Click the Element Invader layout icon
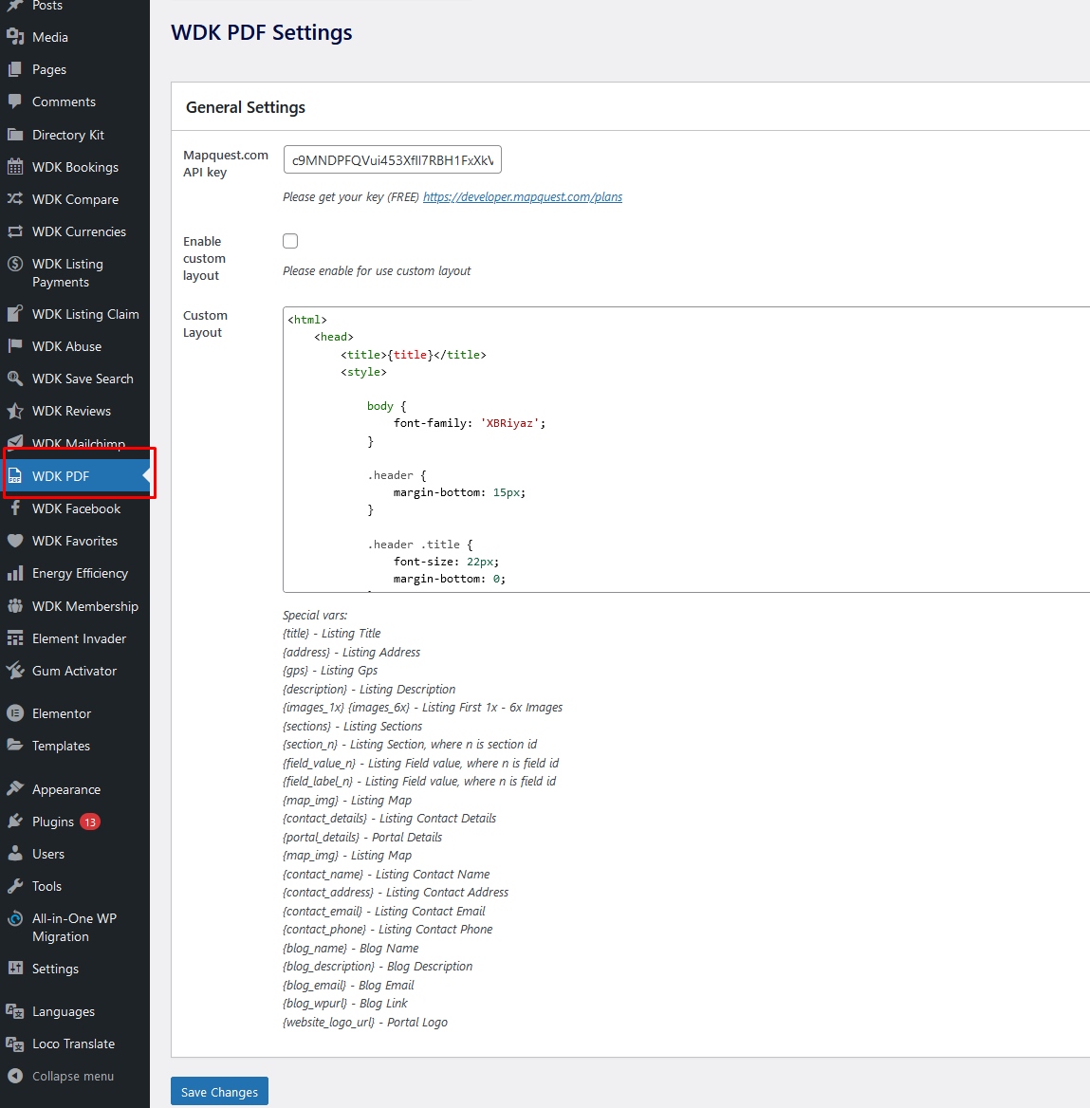1090x1108 pixels. [x=15, y=638]
